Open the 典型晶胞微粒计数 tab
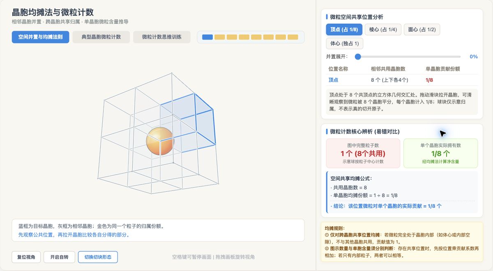The image size is (493, 271). pyautogui.click(x=101, y=37)
